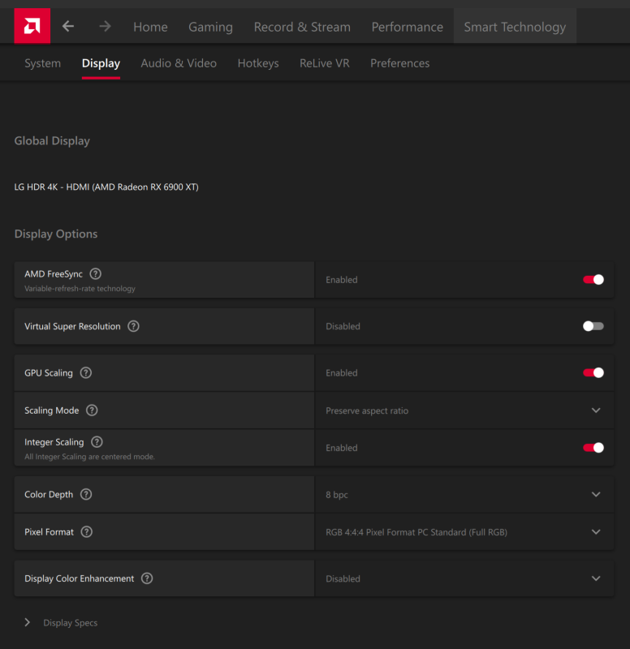
Task: Open Scaling Mode help tooltip icon
Action: (92, 410)
